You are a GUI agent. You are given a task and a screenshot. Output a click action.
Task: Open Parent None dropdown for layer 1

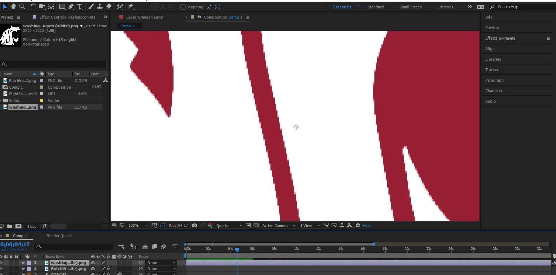161,263
